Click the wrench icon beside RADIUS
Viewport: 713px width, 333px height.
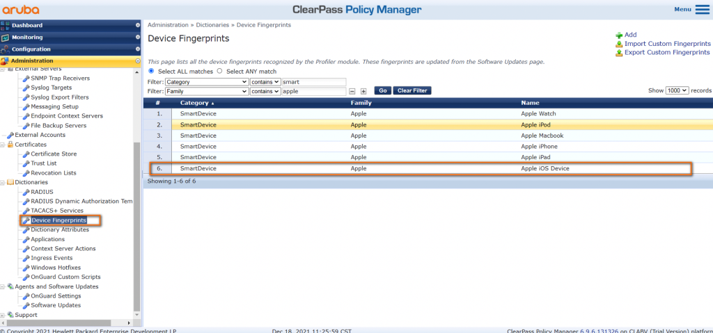26,192
